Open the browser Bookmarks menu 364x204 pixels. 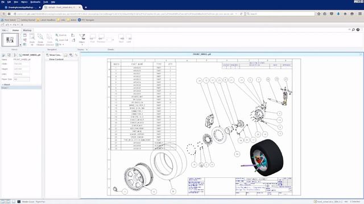[35, 2]
